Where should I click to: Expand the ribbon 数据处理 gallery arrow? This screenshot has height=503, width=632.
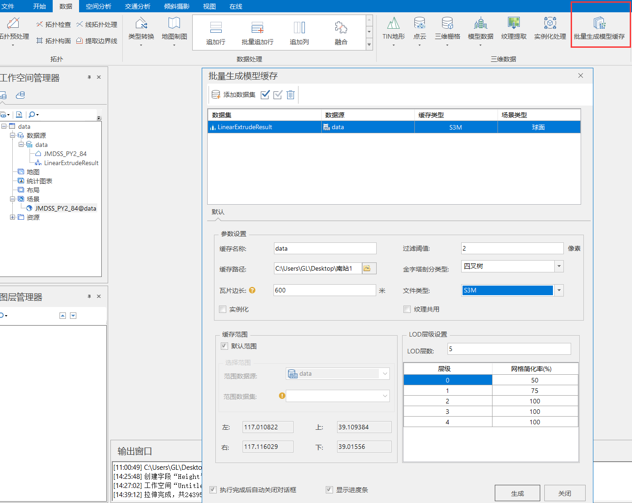tap(369, 45)
